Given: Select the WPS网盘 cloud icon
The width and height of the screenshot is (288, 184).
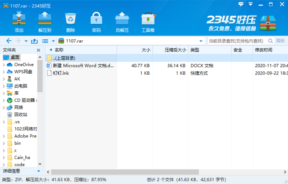Looking at the screenshot, I should click(x=9, y=72).
